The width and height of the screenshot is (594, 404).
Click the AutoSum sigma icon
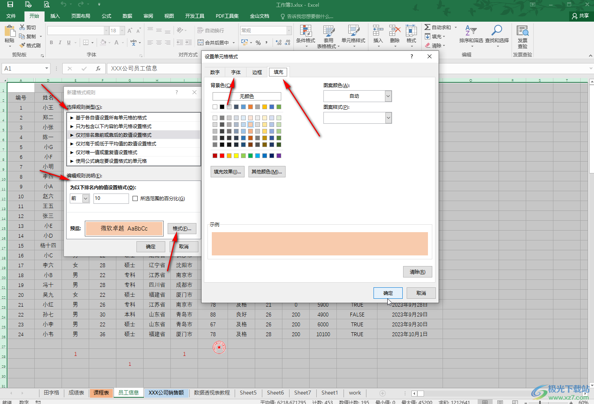pos(428,27)
